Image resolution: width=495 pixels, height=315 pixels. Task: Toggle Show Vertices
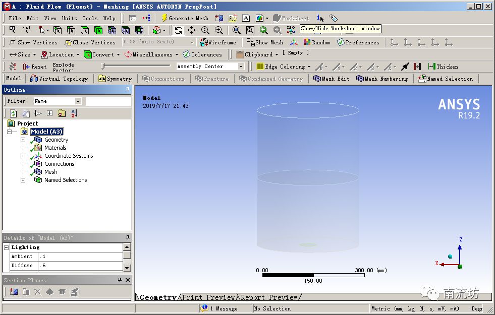tap(33, 42)
